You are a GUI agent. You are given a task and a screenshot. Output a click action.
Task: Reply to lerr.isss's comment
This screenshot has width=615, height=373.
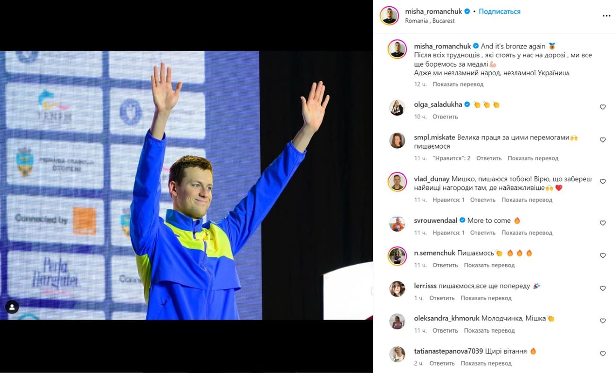(442, 298)
